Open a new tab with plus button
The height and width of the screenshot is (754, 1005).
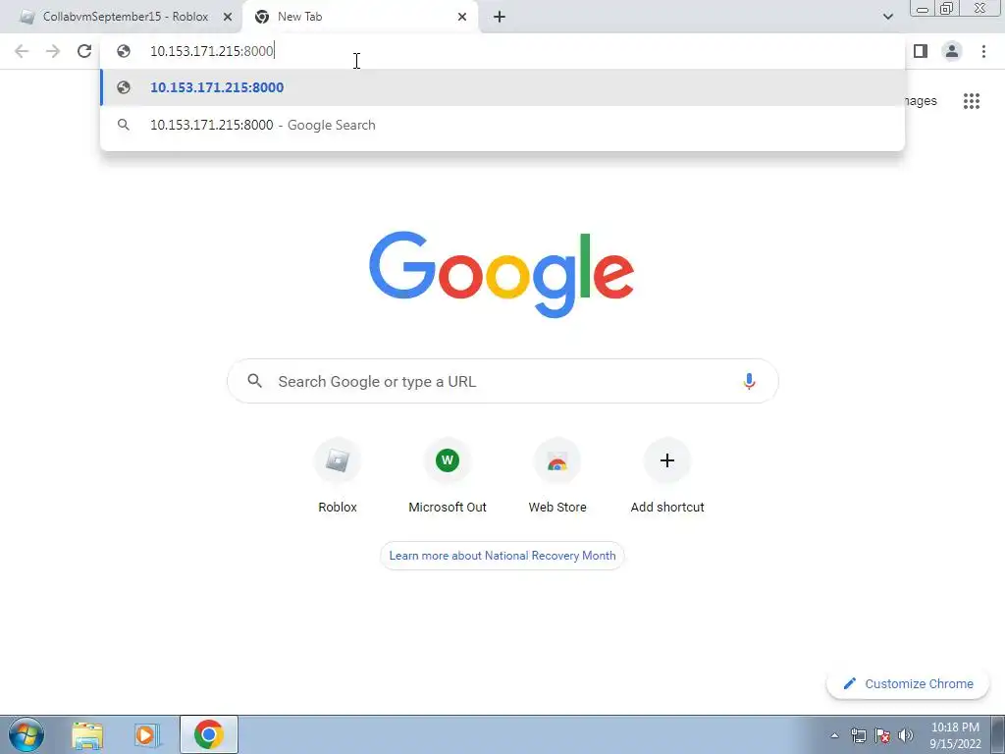coord(500,17)
